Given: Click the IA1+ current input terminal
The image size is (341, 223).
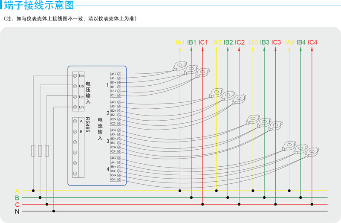Looking at the screenshot, I should [118, 74].
